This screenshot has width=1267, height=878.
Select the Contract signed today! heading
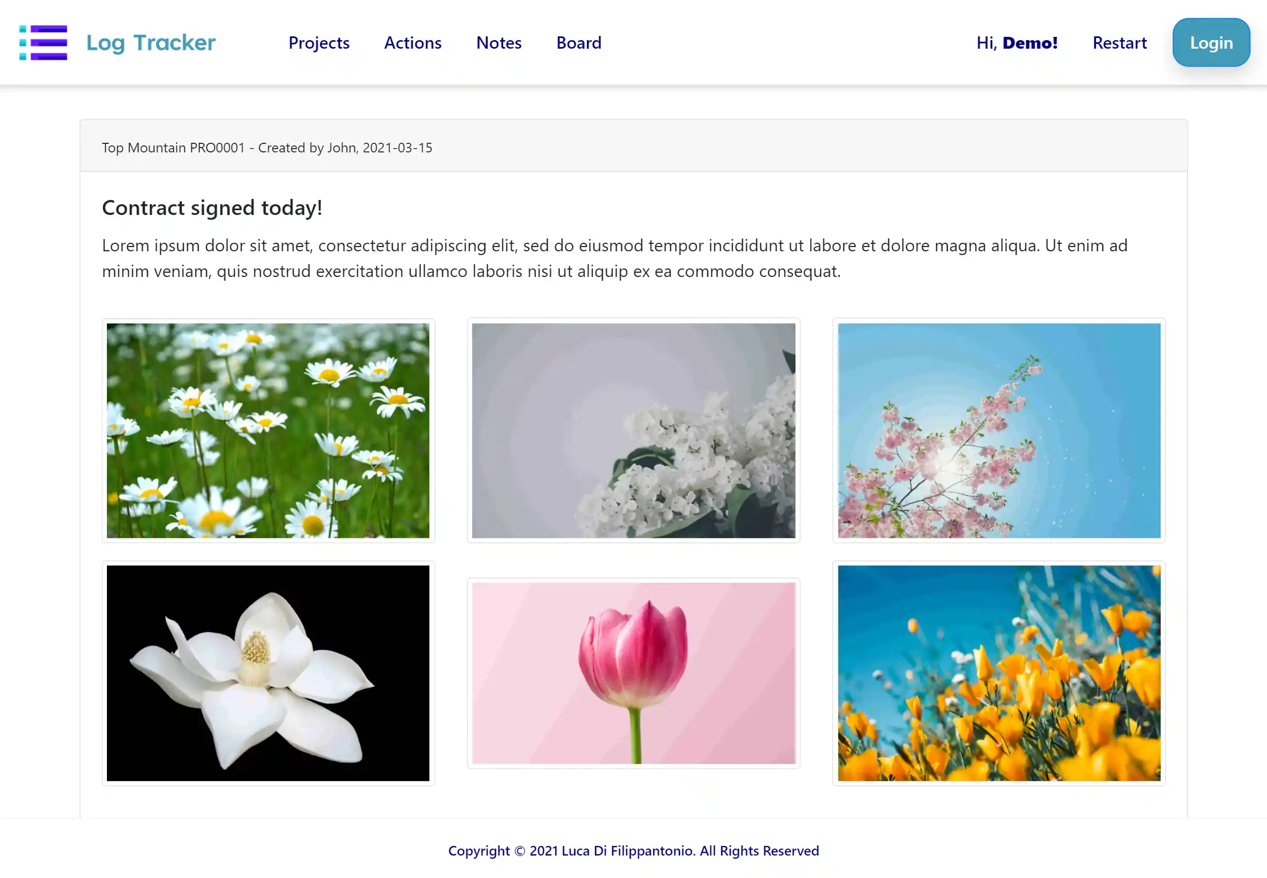tap(212, 208)
